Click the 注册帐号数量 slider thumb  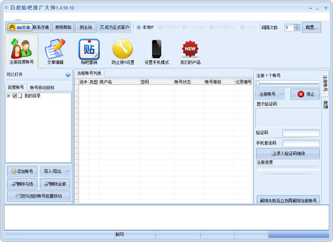tap(258, 84)
